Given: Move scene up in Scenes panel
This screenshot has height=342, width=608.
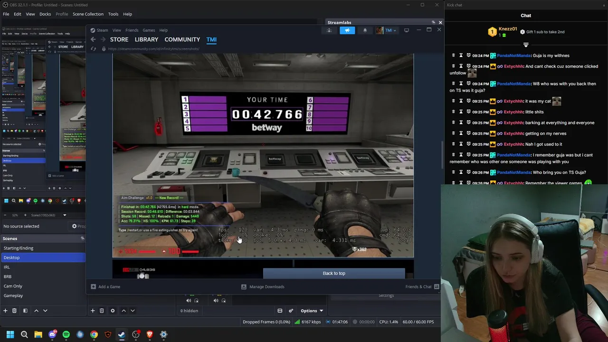Looking at the screenshot, I should (36, 311).
